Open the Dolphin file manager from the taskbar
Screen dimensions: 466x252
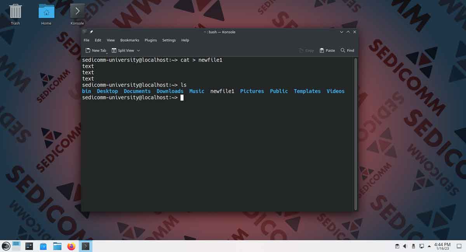point(57,246)
